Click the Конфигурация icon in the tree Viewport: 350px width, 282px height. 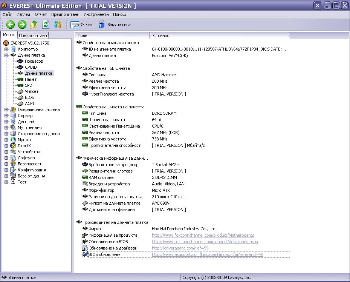pyautogui.click(x=14, y=170)
